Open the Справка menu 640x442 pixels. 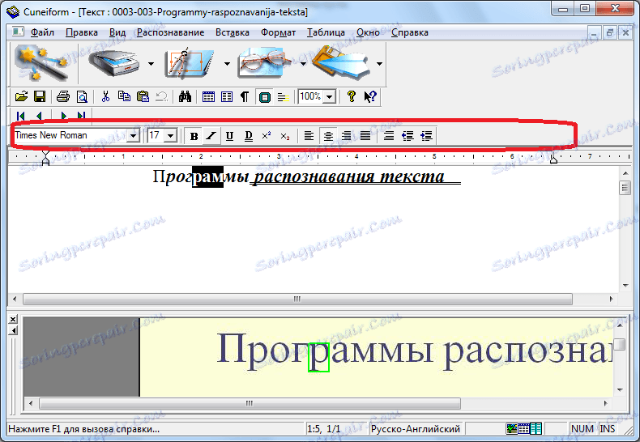tap(410, 32)
